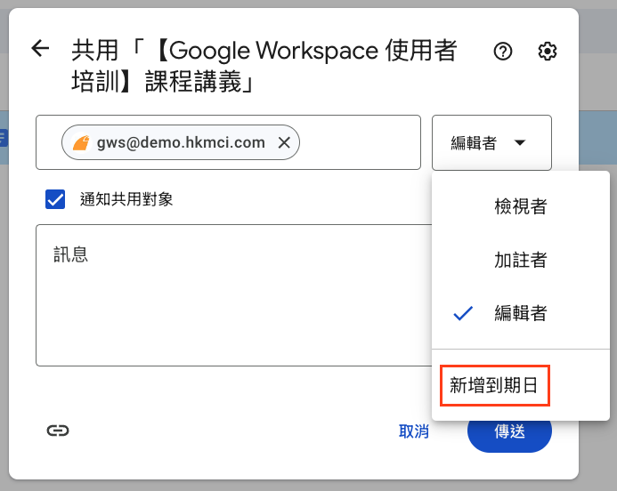The image size is (617, 491).
Task: Select 檢視者 from the role menu
Action: click(x=520, y=206)
